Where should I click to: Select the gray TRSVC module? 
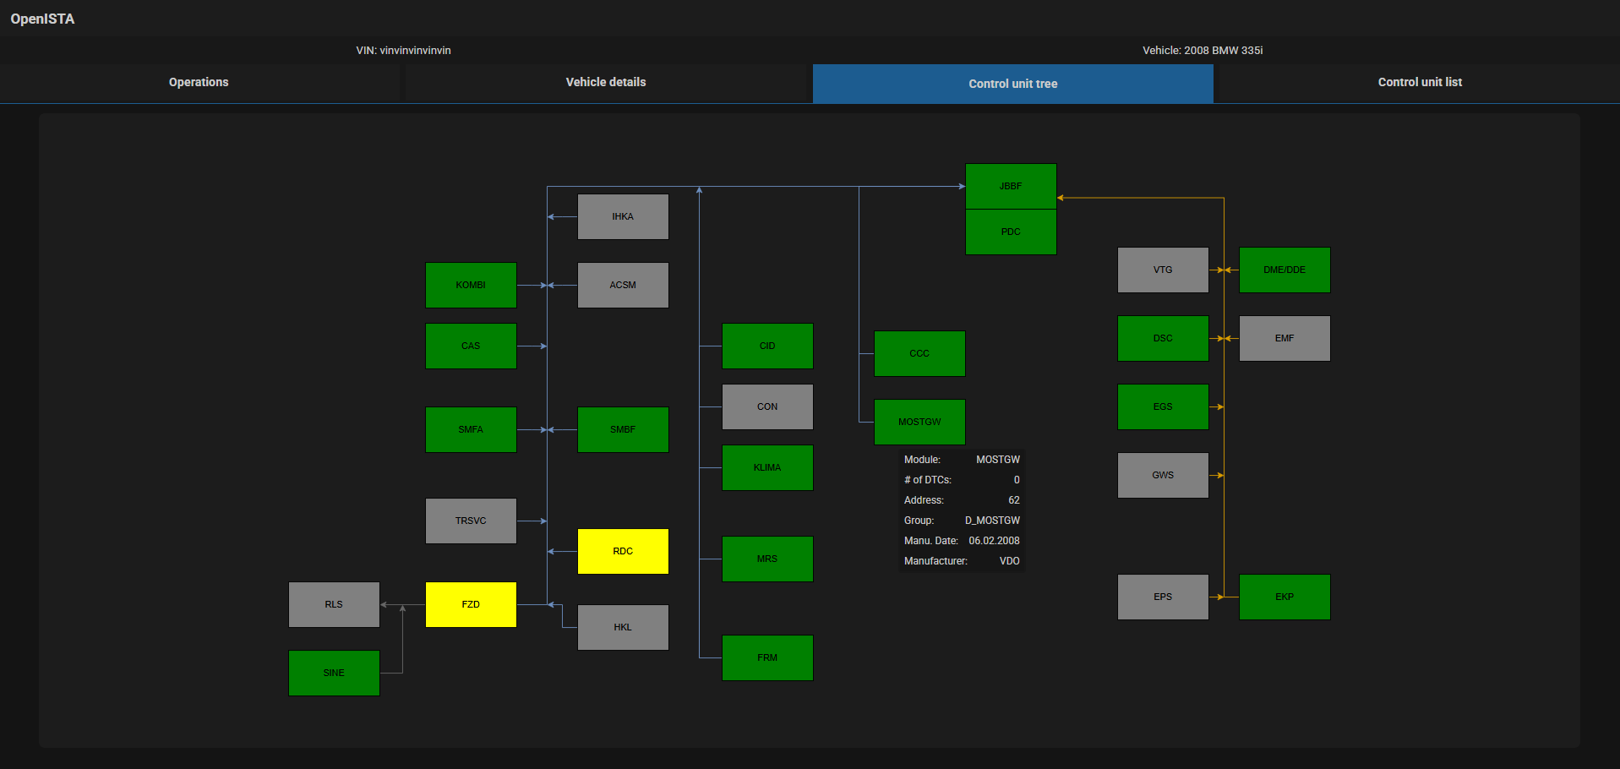click(x=471, y=521)
